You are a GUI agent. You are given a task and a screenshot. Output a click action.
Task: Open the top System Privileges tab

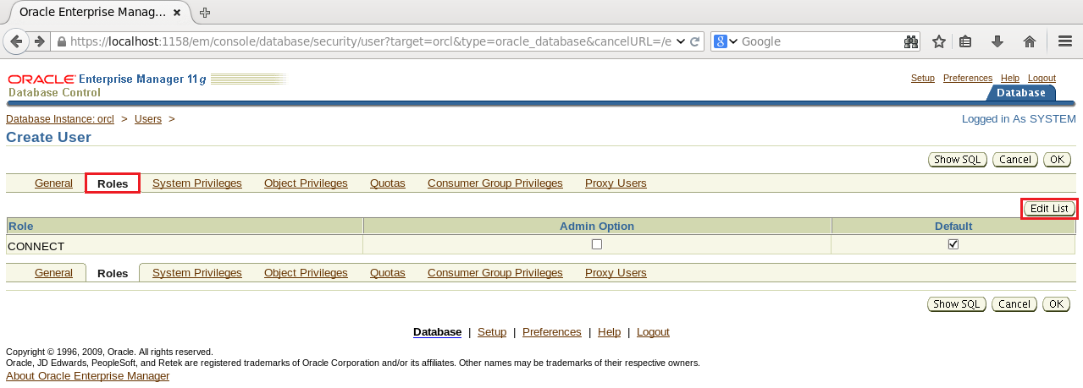coord(197,183)
